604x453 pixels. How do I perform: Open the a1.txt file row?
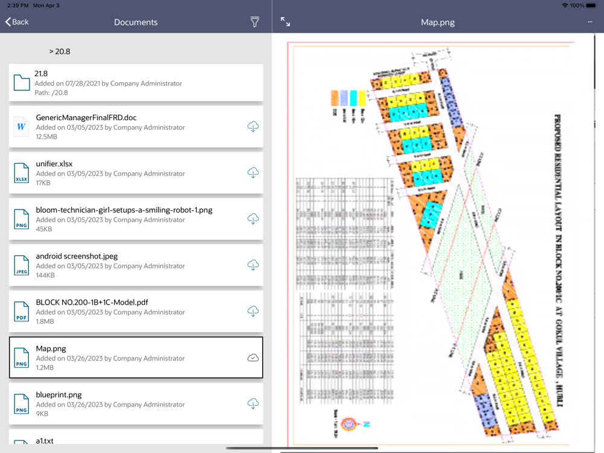pyautogui.click(x=136, y=437)
